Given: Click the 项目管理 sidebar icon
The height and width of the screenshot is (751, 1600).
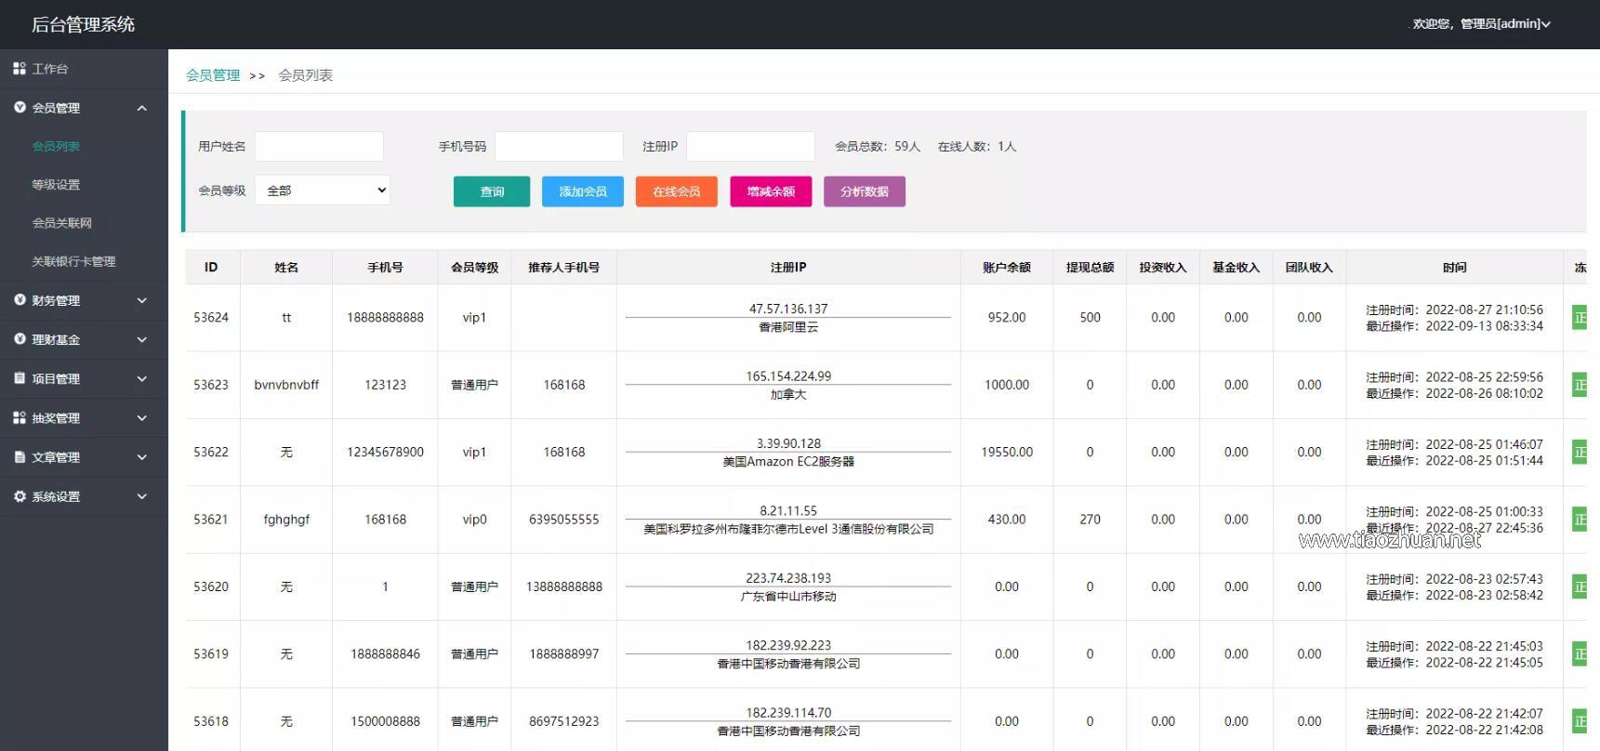Looking at the screenshot, I should [x=20, y=378].
